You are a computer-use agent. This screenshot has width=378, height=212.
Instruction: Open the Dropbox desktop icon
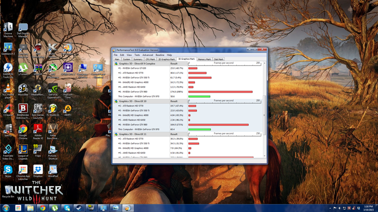pos(38,171)
